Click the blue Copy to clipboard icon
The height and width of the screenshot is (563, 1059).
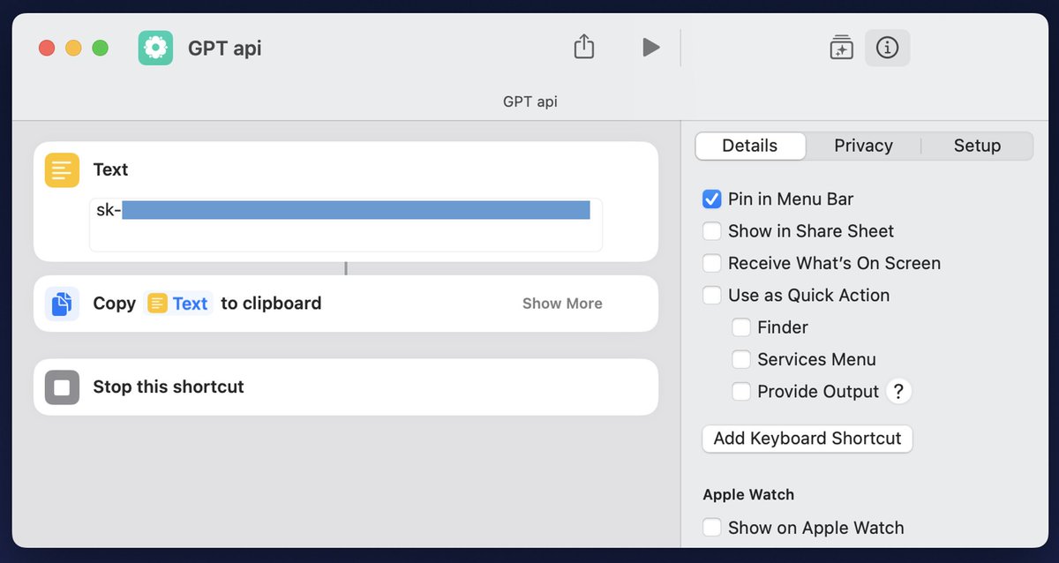tap(62, 304)
